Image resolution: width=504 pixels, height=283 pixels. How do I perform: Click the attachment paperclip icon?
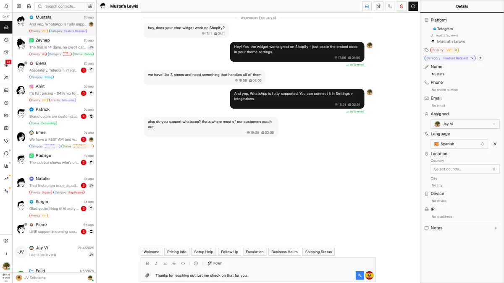(147, 275)
